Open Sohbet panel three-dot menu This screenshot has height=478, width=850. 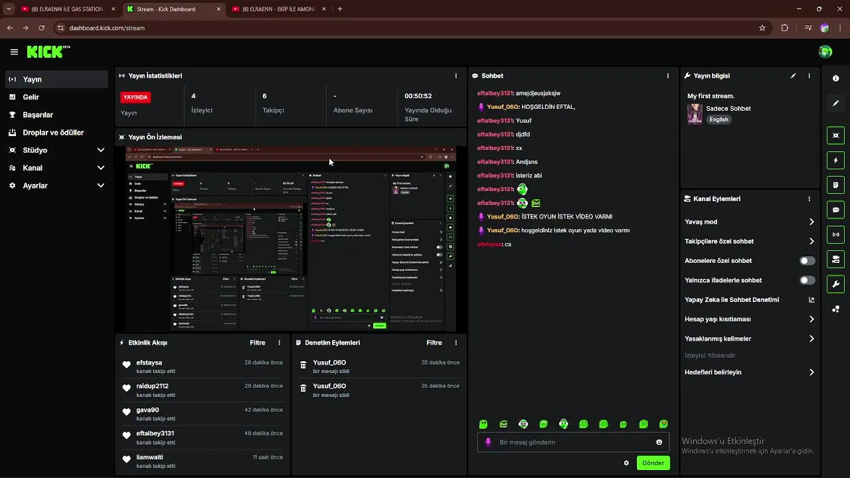point(668,76)
